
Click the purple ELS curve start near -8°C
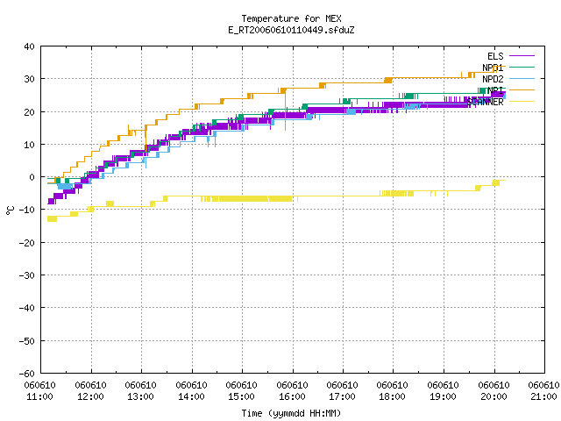51,201
